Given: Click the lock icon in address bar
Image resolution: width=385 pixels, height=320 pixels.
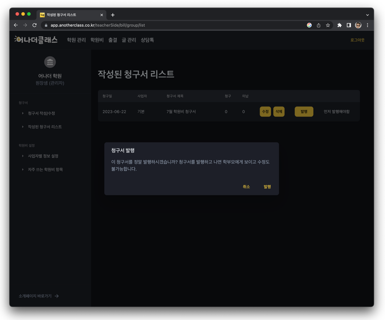Looking at the screenshot, I should 46,25.
